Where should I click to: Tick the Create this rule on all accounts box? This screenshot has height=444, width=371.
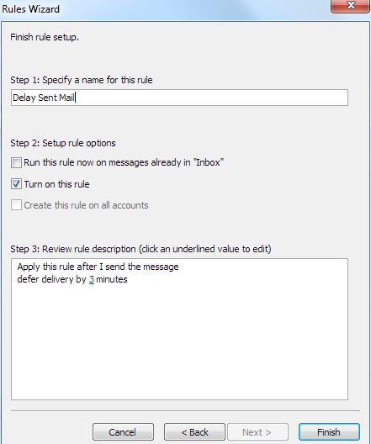coord(16,205)
